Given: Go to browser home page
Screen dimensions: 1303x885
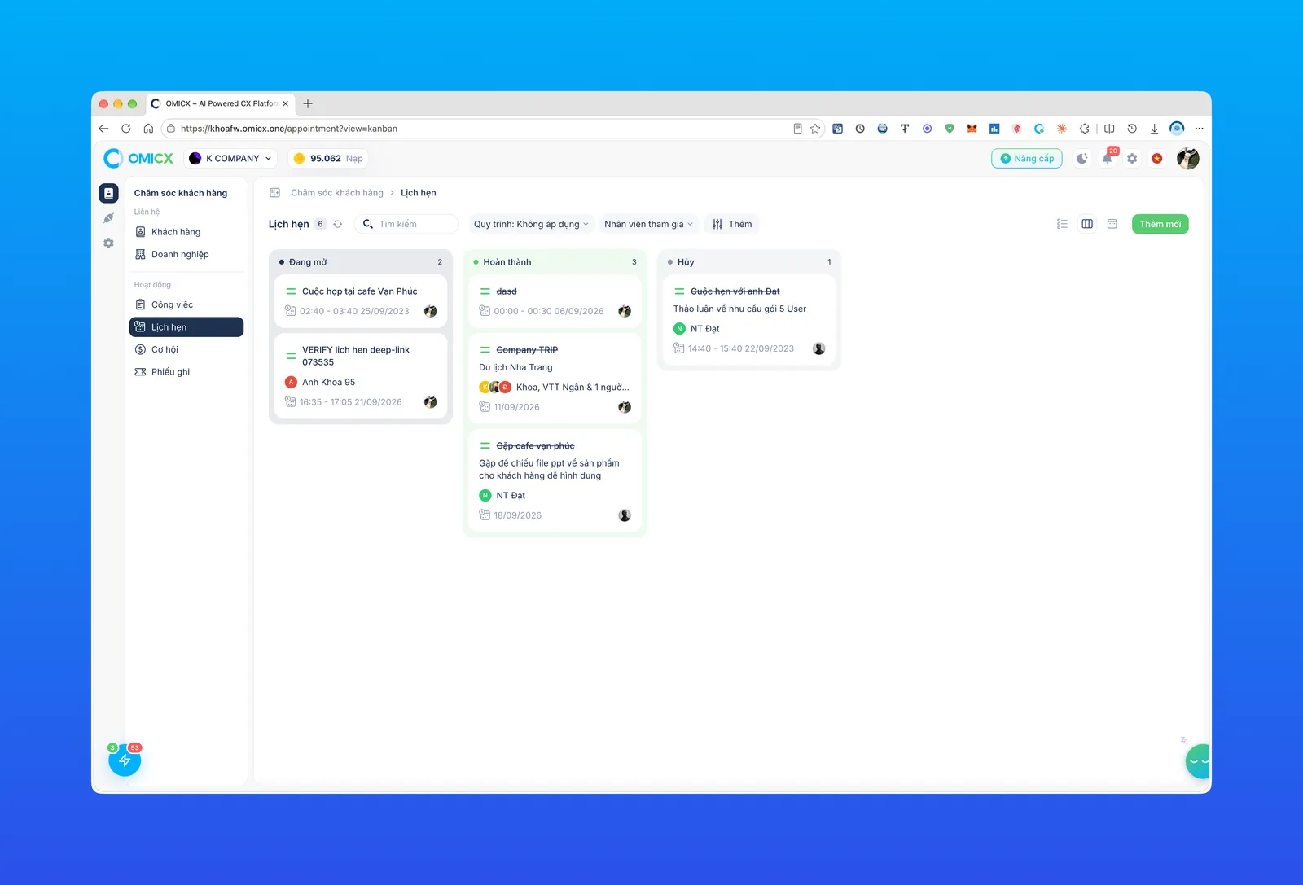Looking at the screenshot, I should (148, 129).
